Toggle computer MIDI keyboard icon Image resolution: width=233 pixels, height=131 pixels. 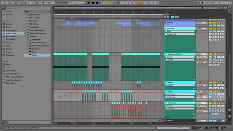pyautogui.click(x=202, y=3)
